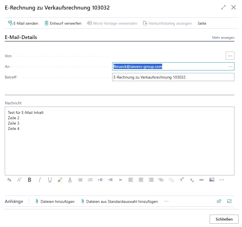
Task: Create a bulleted list in the message
Action: pos(80,180)
